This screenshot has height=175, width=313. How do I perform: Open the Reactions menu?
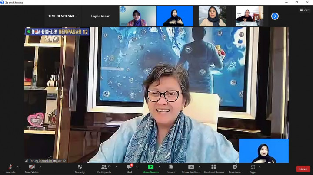235,168
